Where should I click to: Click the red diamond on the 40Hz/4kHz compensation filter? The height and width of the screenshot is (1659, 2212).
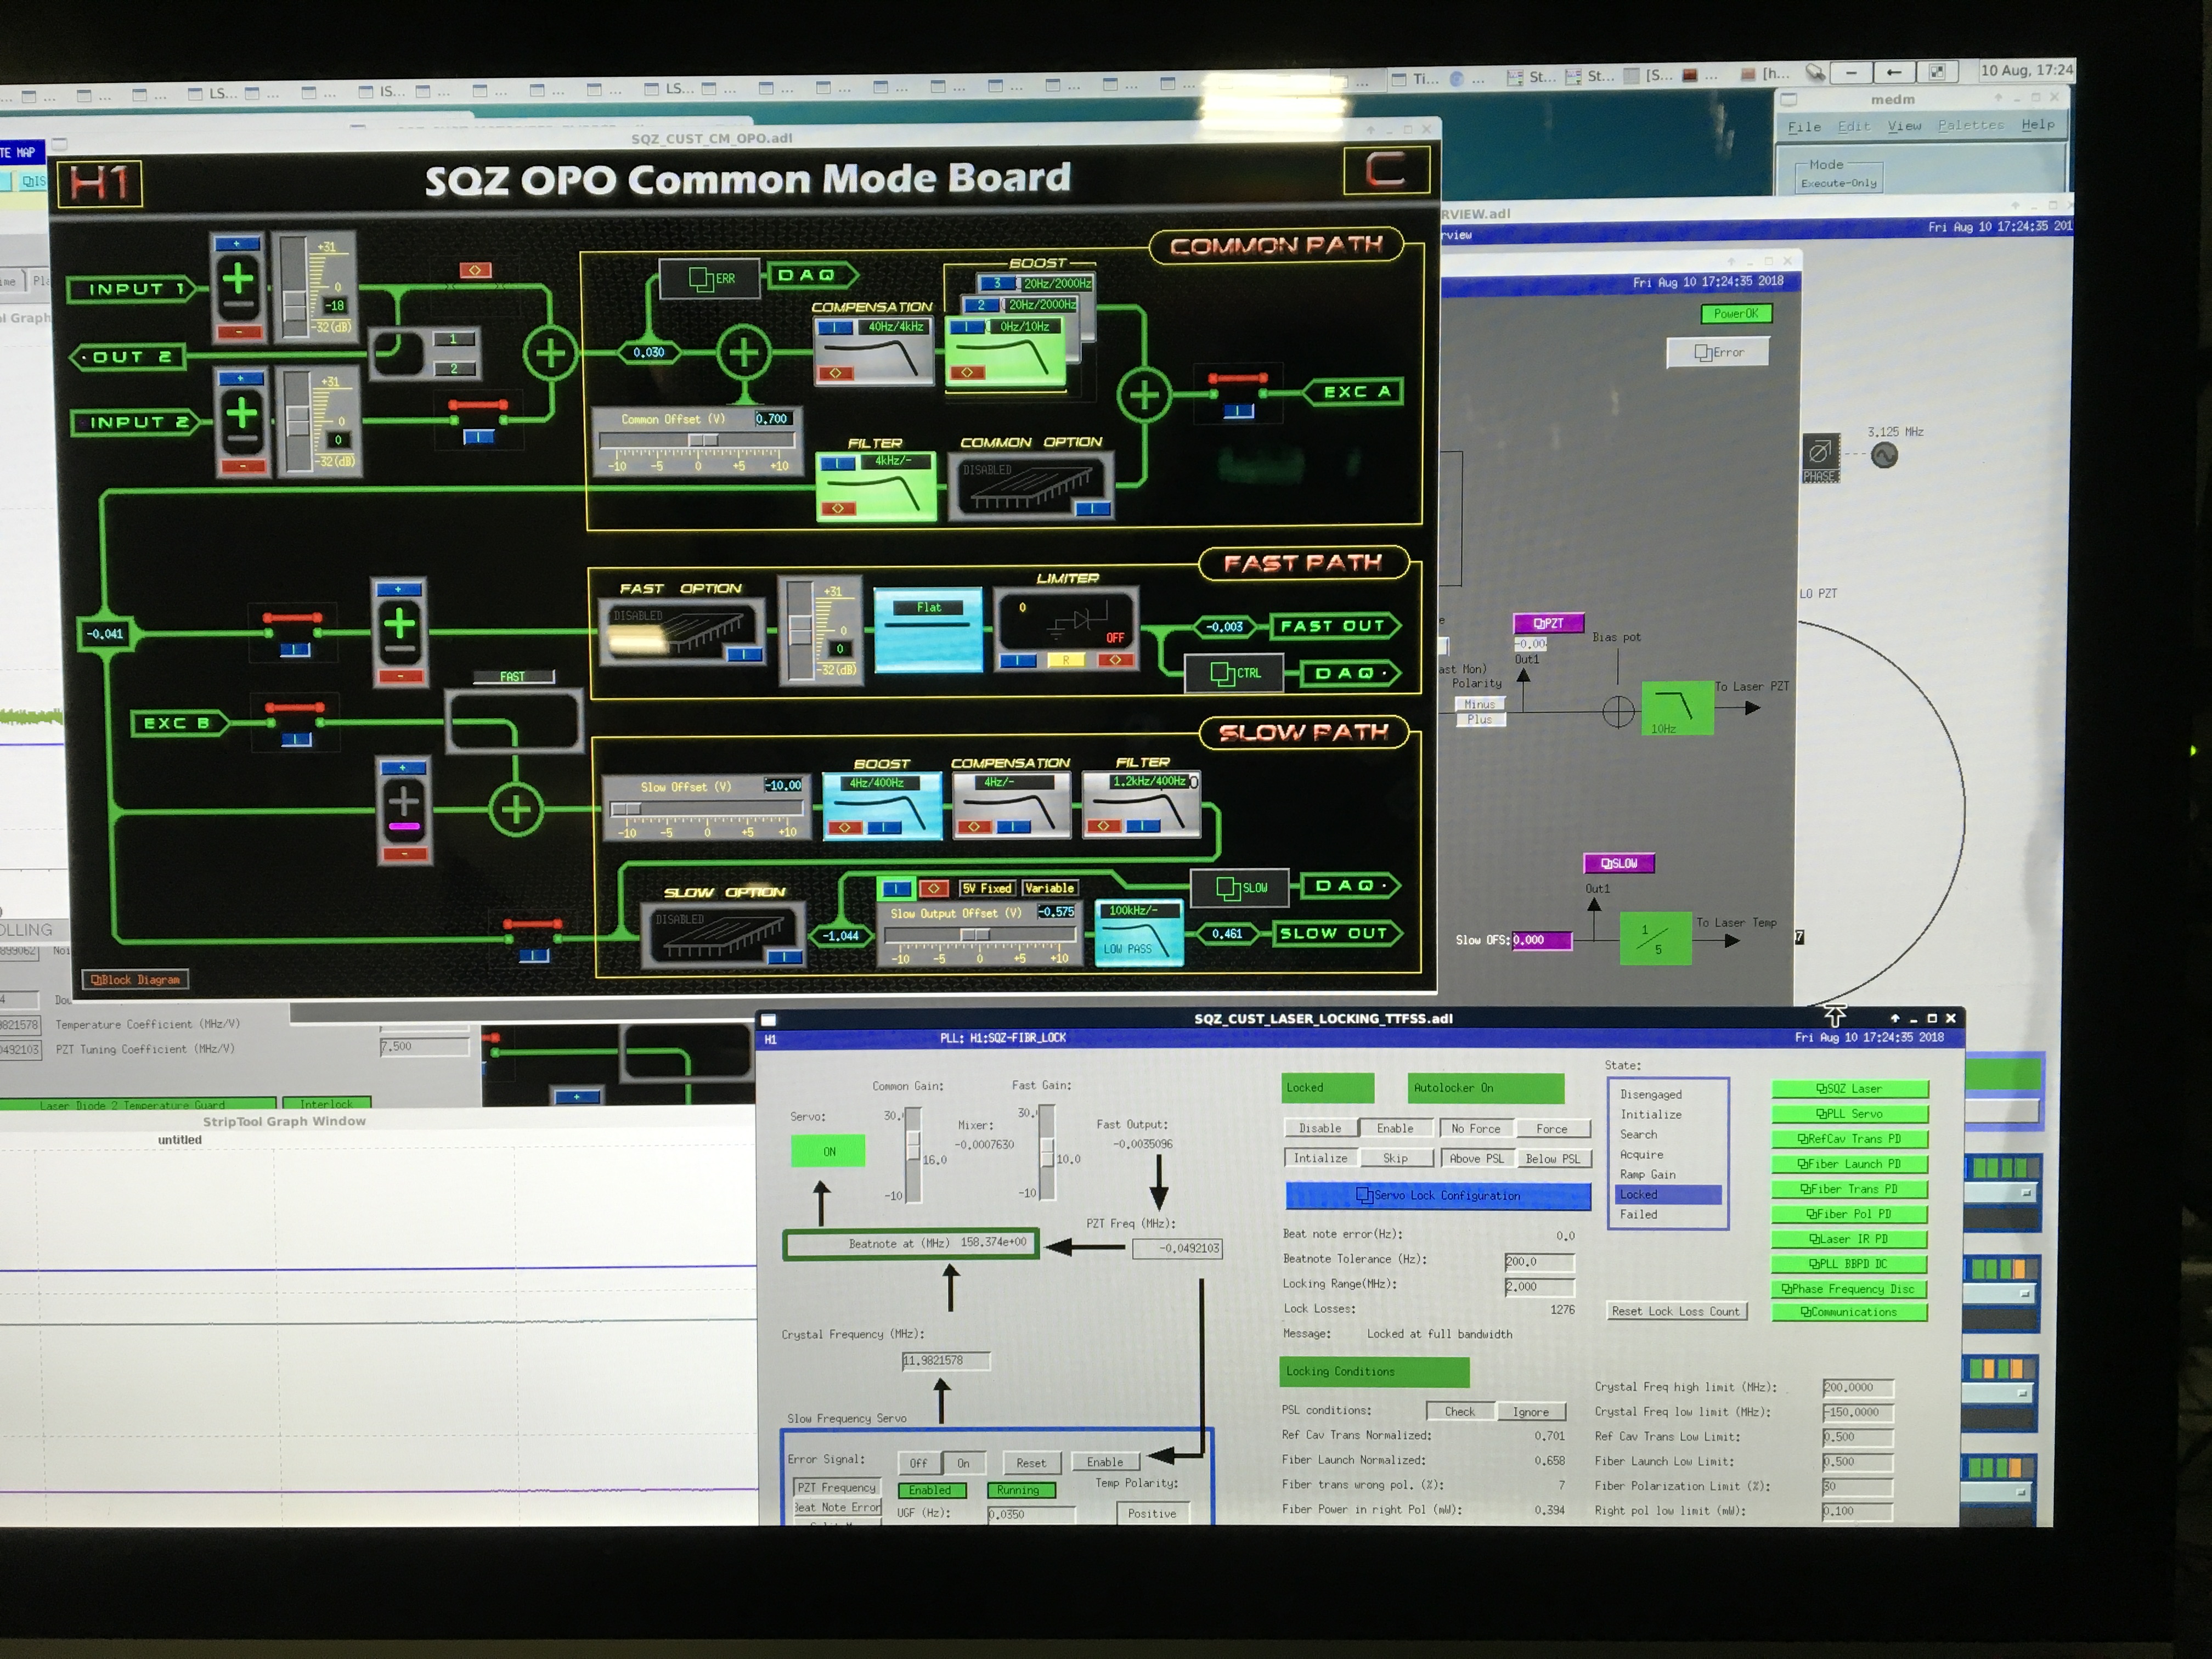point(835,373)
